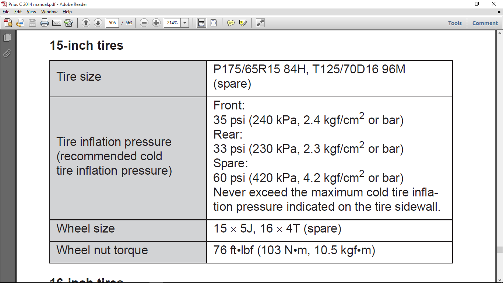The width and height of the screenshot is (503, 283).
Task: Click the Save file icon
Action: click(32, 23)
